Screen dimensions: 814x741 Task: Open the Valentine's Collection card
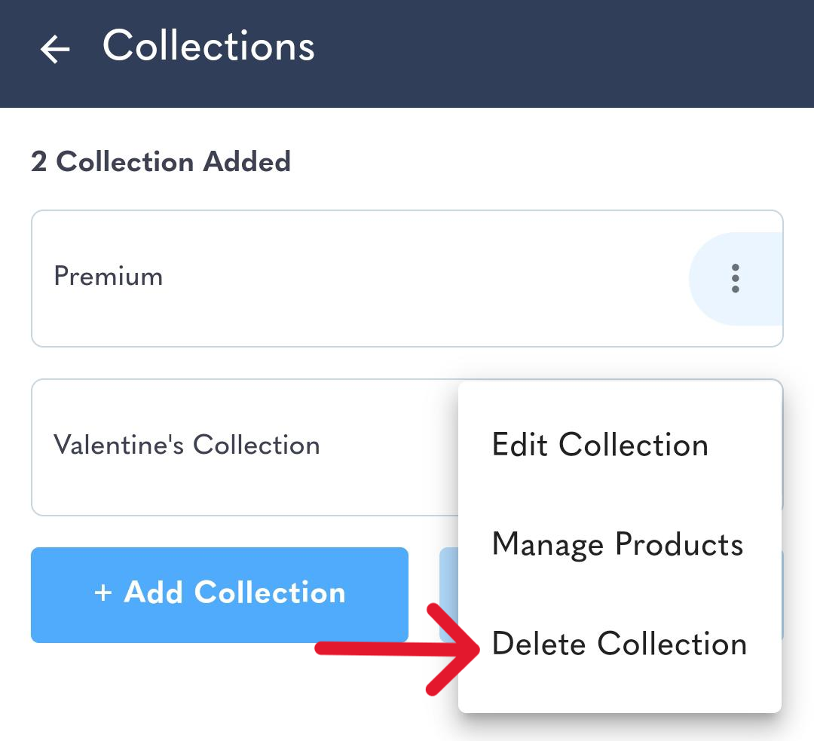244,447
